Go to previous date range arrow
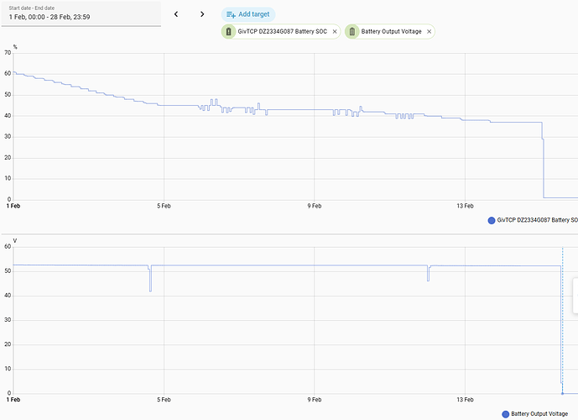This screenshot has height=420, width=578. pyautogui.click(x=176, y=14)
